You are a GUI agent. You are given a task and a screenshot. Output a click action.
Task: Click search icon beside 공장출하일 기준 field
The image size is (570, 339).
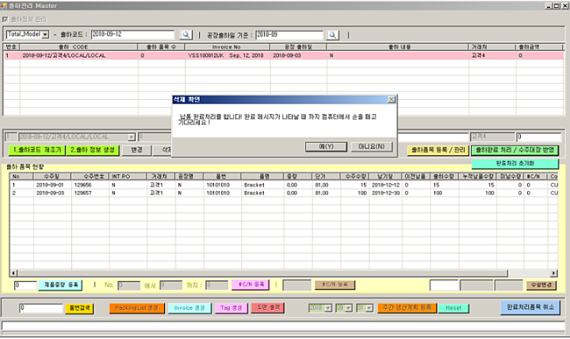click(x=333, y=35)
